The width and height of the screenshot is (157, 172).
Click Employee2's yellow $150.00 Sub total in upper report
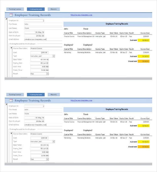[x=144, y=56]
